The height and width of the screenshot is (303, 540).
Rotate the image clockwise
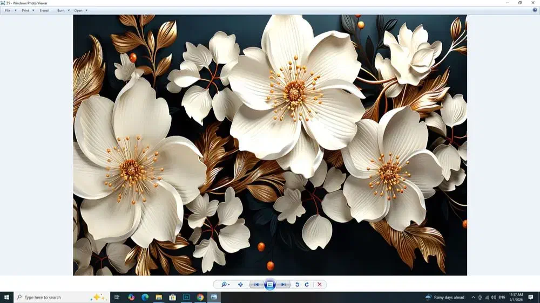pos(307,285)
